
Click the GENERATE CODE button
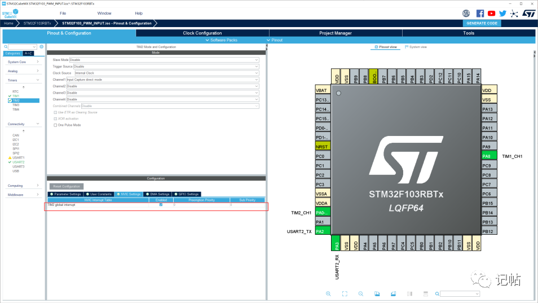pos(482,23)
